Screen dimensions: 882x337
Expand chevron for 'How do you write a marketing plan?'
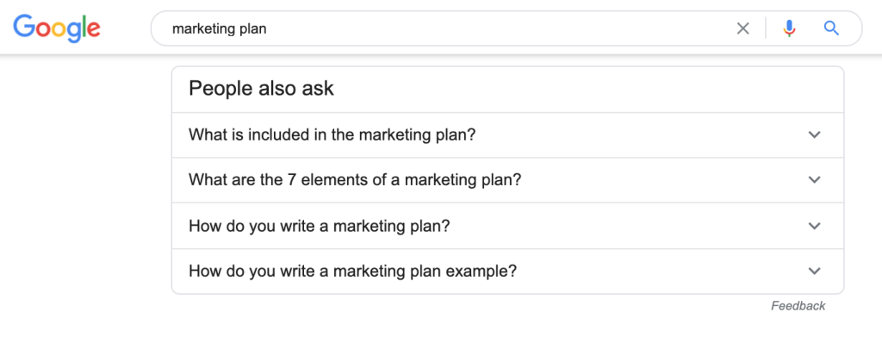tap(814, 226)
